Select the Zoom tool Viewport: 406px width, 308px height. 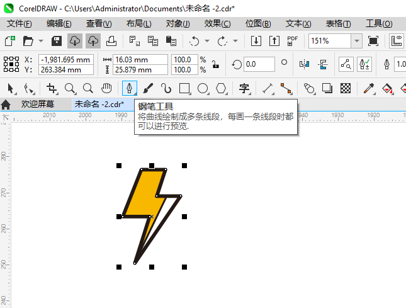(x=70, y=88)
